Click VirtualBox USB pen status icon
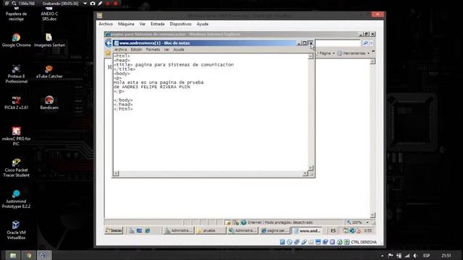This screenshot has height=260, width=463. (304, 242)
